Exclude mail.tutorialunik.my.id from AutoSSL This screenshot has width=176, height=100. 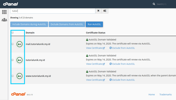122,48
